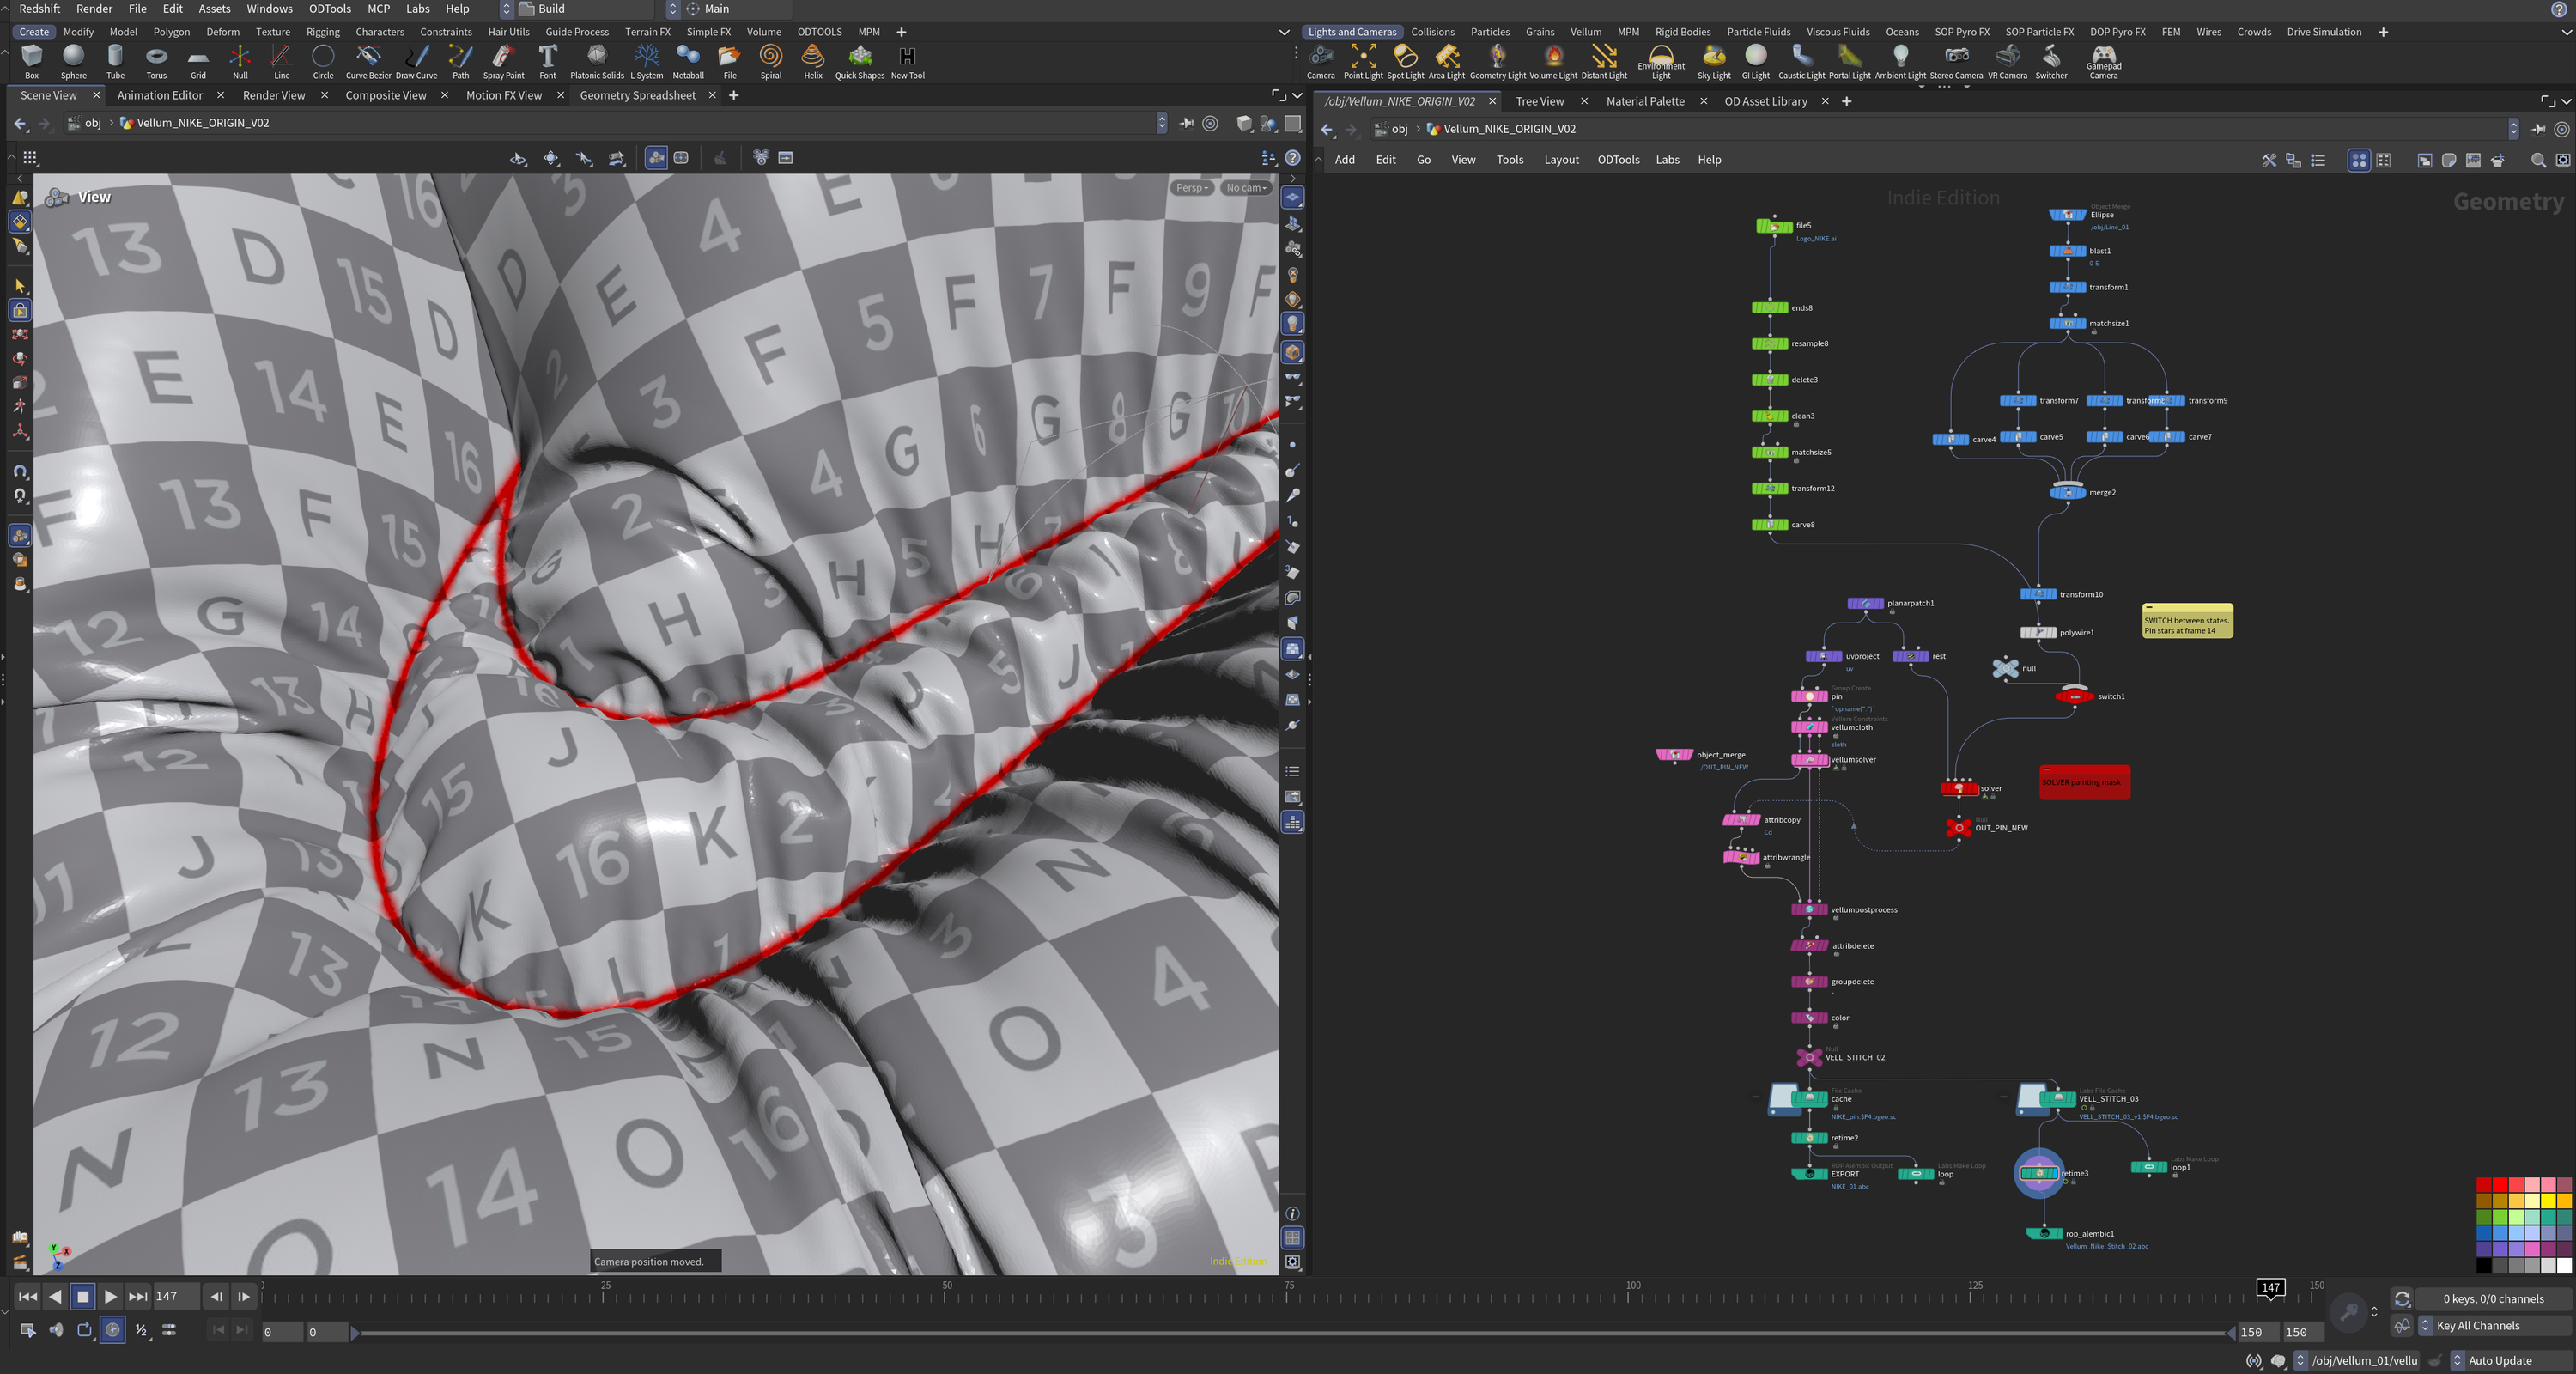This screenshot has height=1374, width=2576.
Task: Click the current frame number field
Action: pos(177,1297)
